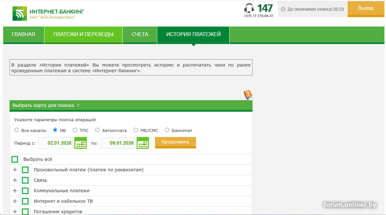Click the 'ИНТЕРНЕТ-БАНКИНГ' header title
The image size is (386, 215).
pos(56,12)
